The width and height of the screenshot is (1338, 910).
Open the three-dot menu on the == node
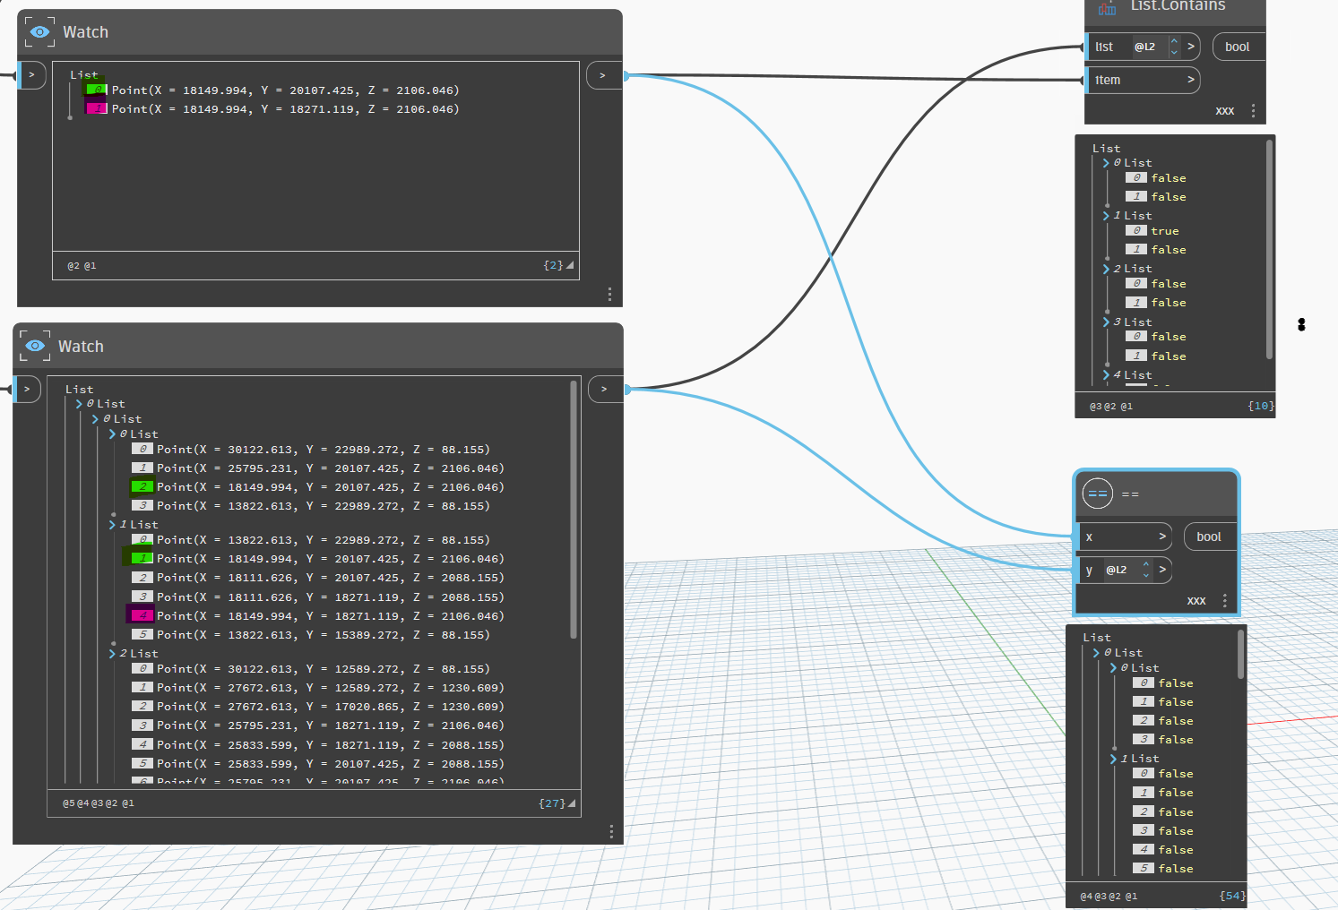(1224, 600)
